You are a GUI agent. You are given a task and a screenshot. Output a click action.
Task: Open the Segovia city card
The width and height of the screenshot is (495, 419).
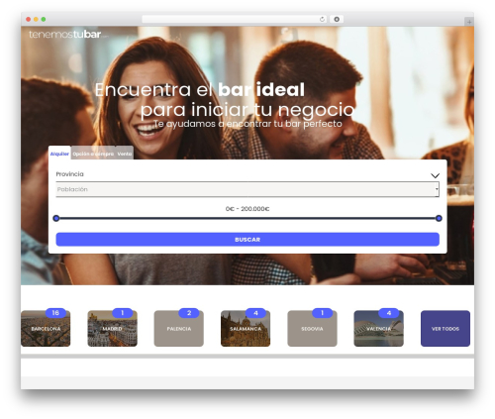tap(312, 329)
